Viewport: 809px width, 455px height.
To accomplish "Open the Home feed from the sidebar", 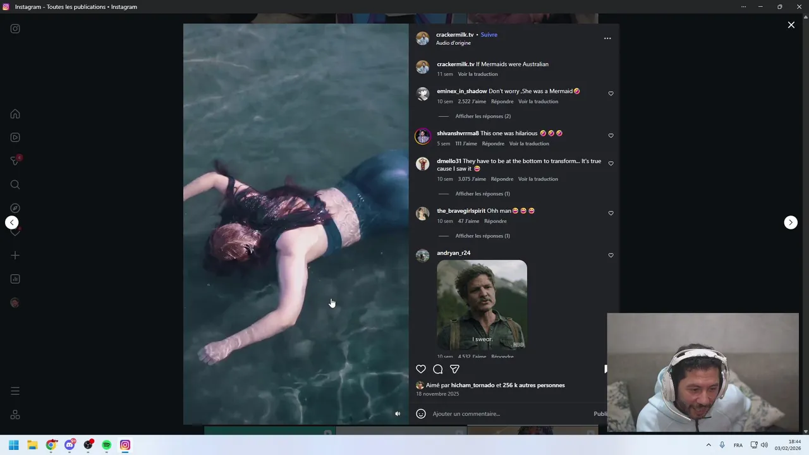I will pos(15,114).
